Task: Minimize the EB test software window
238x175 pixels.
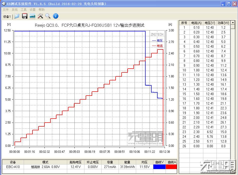Action: (223, 4)
